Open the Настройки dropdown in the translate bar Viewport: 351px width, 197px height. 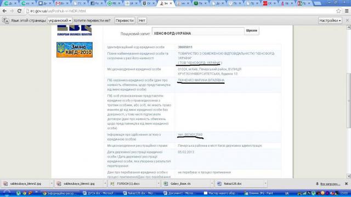[330, 21]
